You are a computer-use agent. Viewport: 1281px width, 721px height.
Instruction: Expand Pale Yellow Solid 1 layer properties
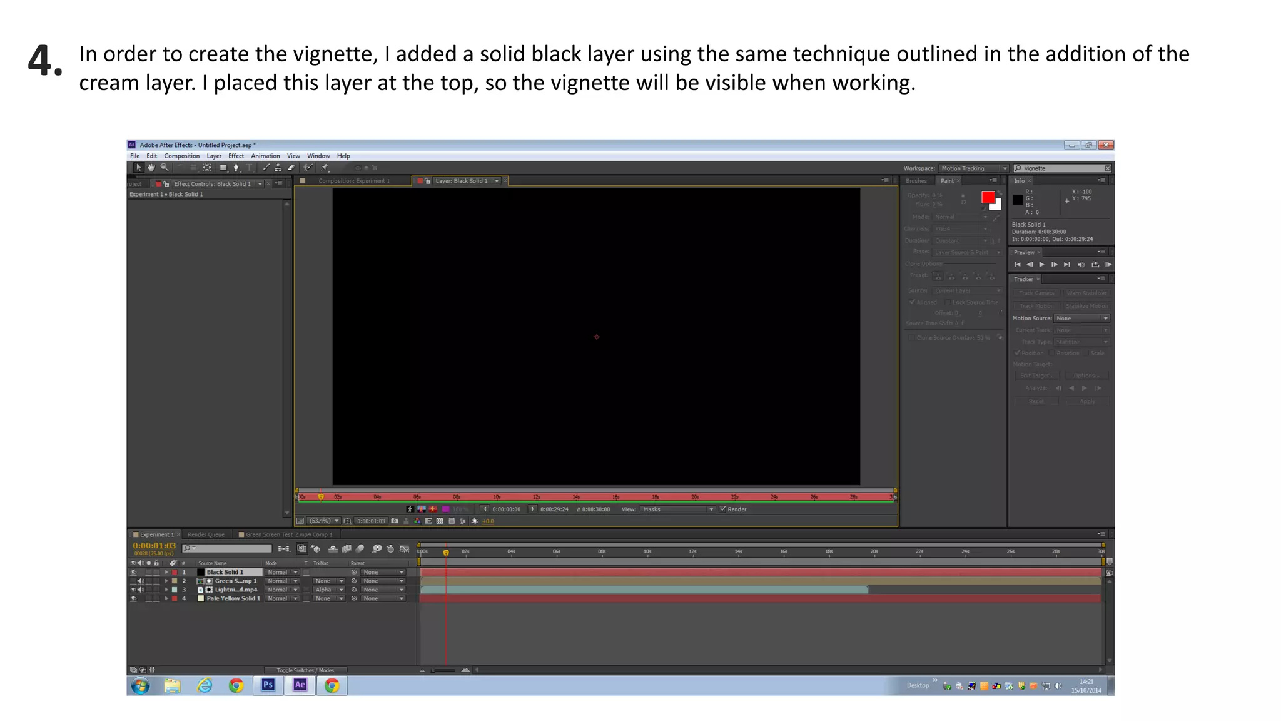pos(166,598)
